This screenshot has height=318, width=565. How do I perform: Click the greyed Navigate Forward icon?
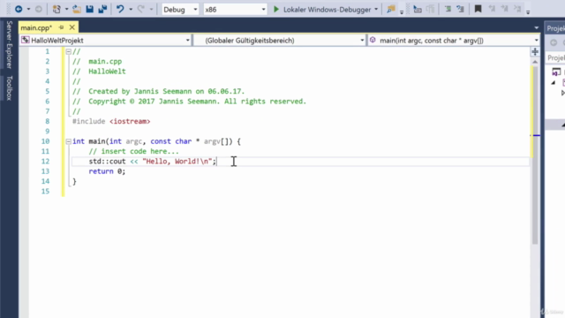(38, 10)
